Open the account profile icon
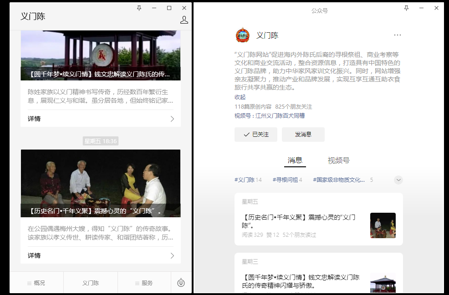 pyautogui.click(x=184, y=20)
